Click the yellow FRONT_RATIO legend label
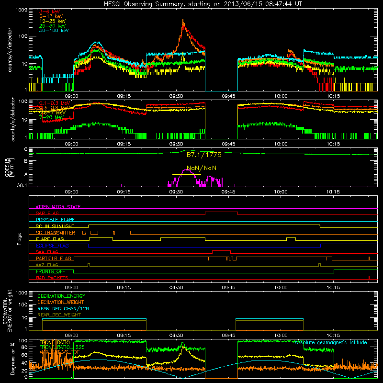The height and width of the screenshot is (383, 383). pyautogui.click(x=55, y=342)
